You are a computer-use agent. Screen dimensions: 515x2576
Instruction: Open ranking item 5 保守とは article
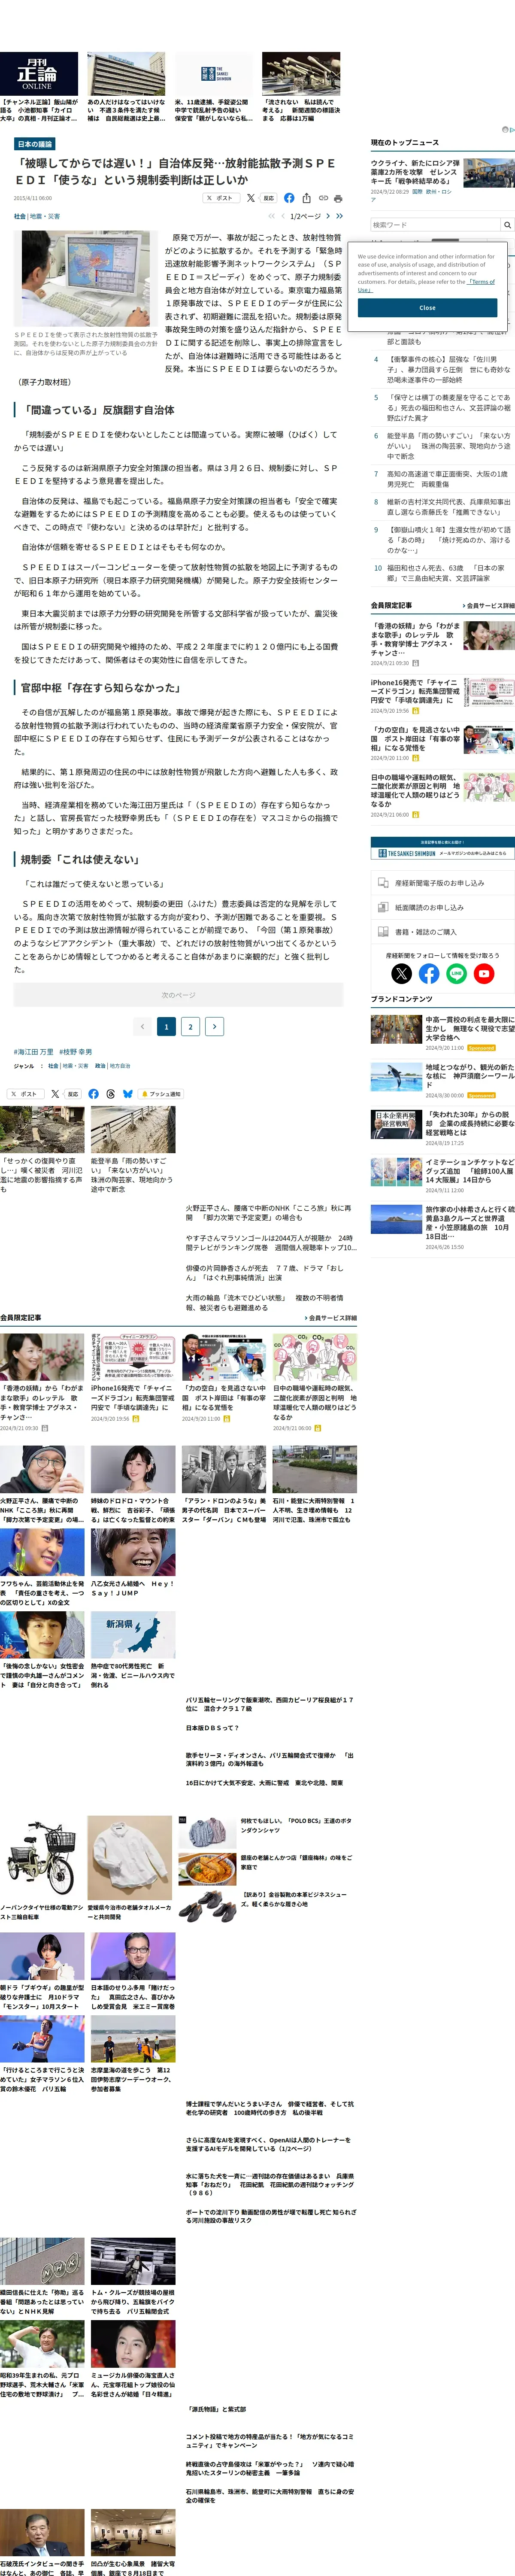pyautogui.click(x=448, y=408)
